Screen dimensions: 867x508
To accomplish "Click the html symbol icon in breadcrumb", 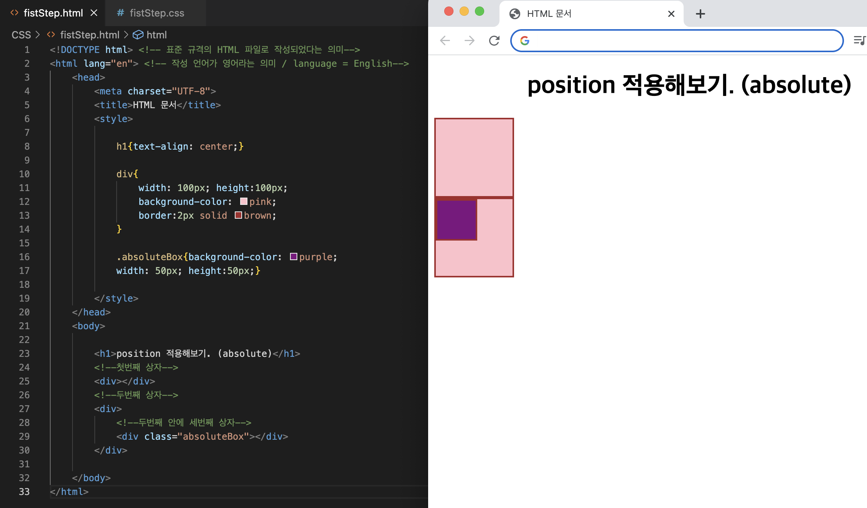I will tap(138, 35).
